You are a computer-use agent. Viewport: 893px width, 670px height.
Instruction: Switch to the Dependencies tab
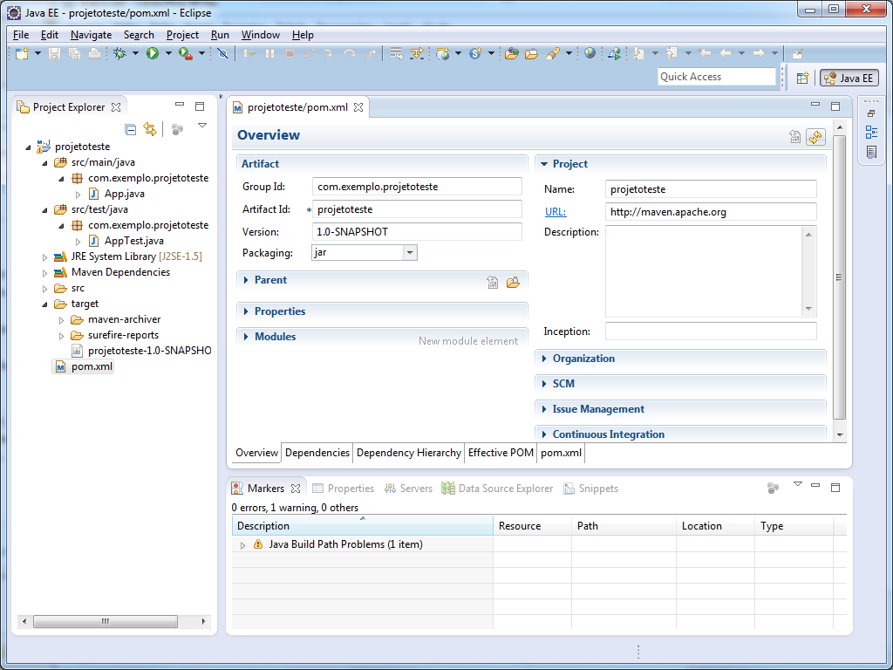317,453
